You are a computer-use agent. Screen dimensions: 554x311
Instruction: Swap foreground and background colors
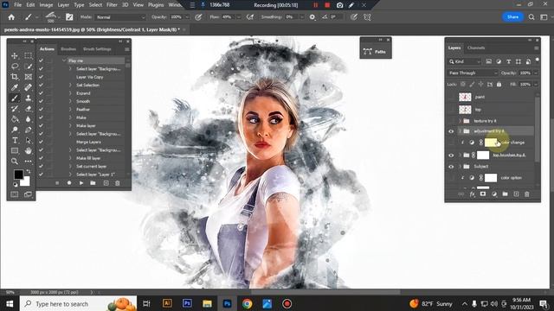(29, 171)
